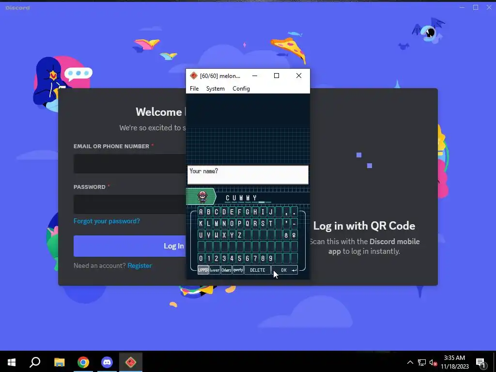
Task: Tap the female symbol key
Action: tap(294, 235)
